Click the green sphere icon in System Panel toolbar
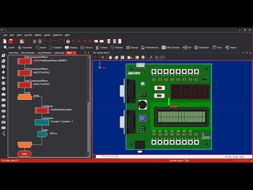 click(x=137, y=58)
